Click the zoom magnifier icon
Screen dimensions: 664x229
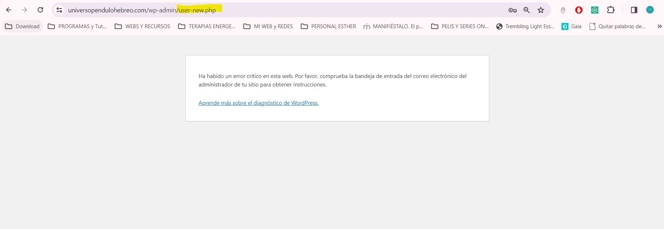click(527, 10)
